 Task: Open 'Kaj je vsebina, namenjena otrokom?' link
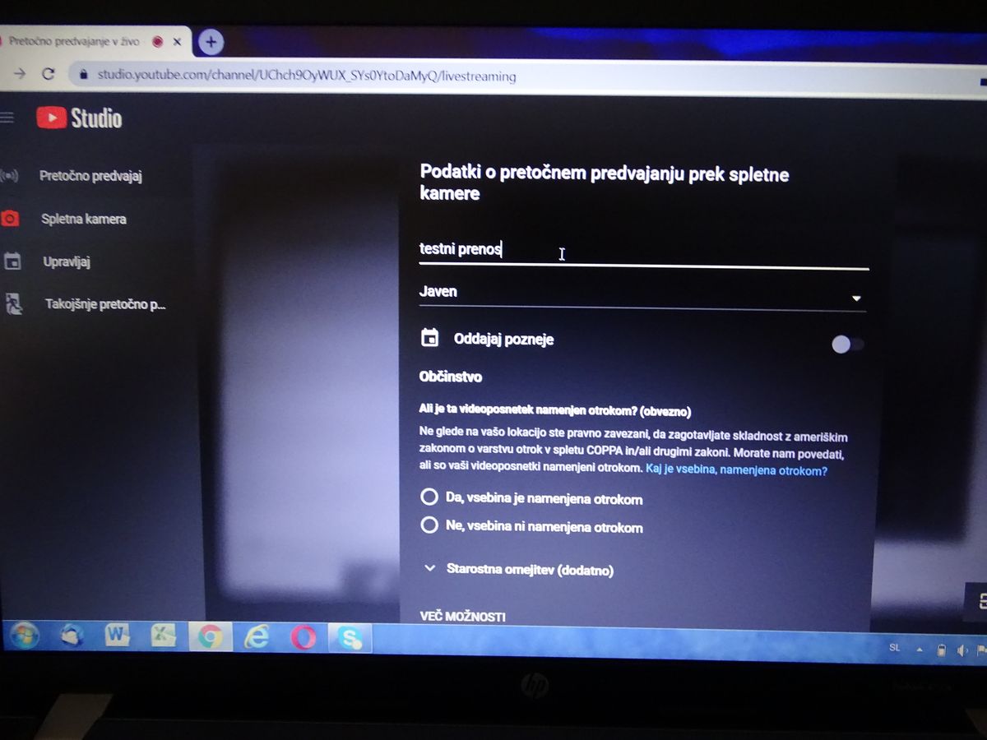pos(736,471)
